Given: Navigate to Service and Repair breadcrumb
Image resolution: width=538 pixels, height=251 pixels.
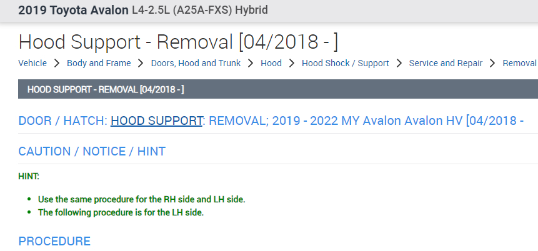Looking at the screenshot, I should click(x=445, y=63).
